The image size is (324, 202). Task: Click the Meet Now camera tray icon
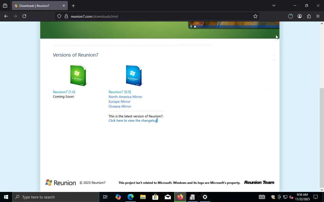[279, 197]
